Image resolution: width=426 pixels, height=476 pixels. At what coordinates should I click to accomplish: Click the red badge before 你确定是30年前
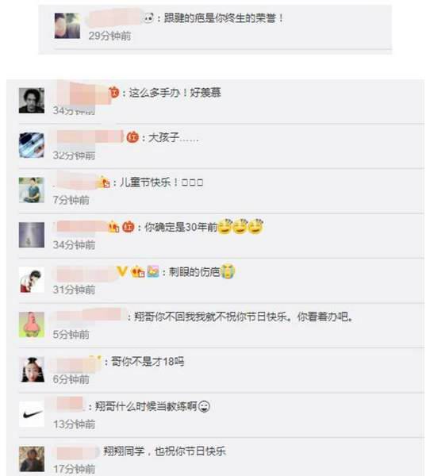point(129,227)
